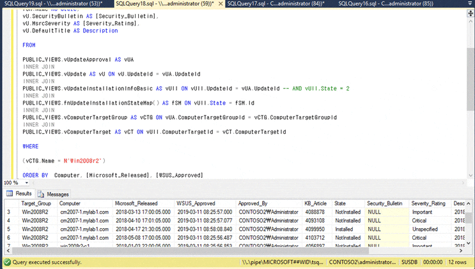
Task: Open the 100 % zoom dropdown
Action: 27,183
